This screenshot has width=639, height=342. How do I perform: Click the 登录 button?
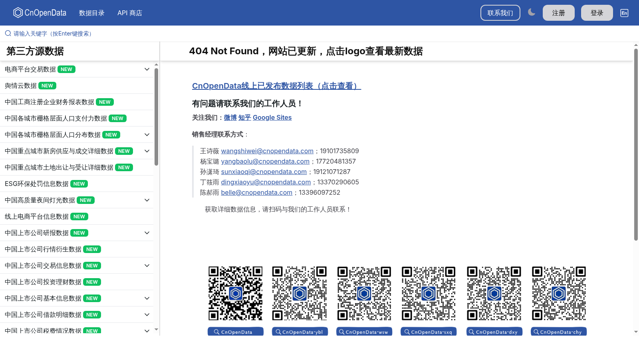(597, 13)
